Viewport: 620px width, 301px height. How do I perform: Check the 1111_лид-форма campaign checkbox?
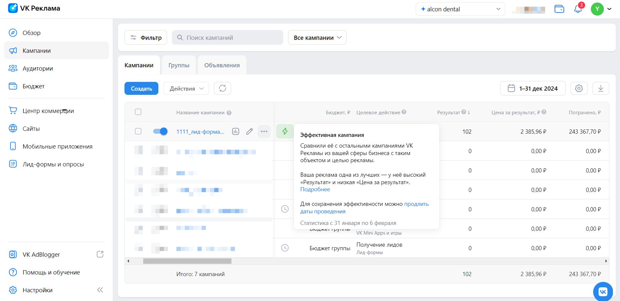[138, 131]
